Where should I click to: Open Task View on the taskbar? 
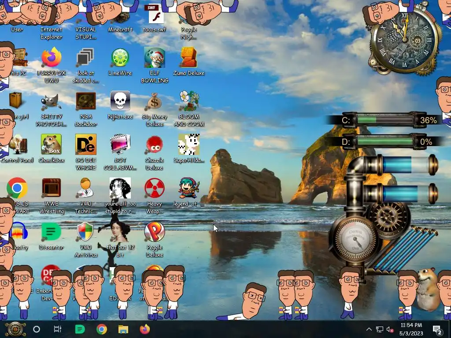(x=58, y=329)
